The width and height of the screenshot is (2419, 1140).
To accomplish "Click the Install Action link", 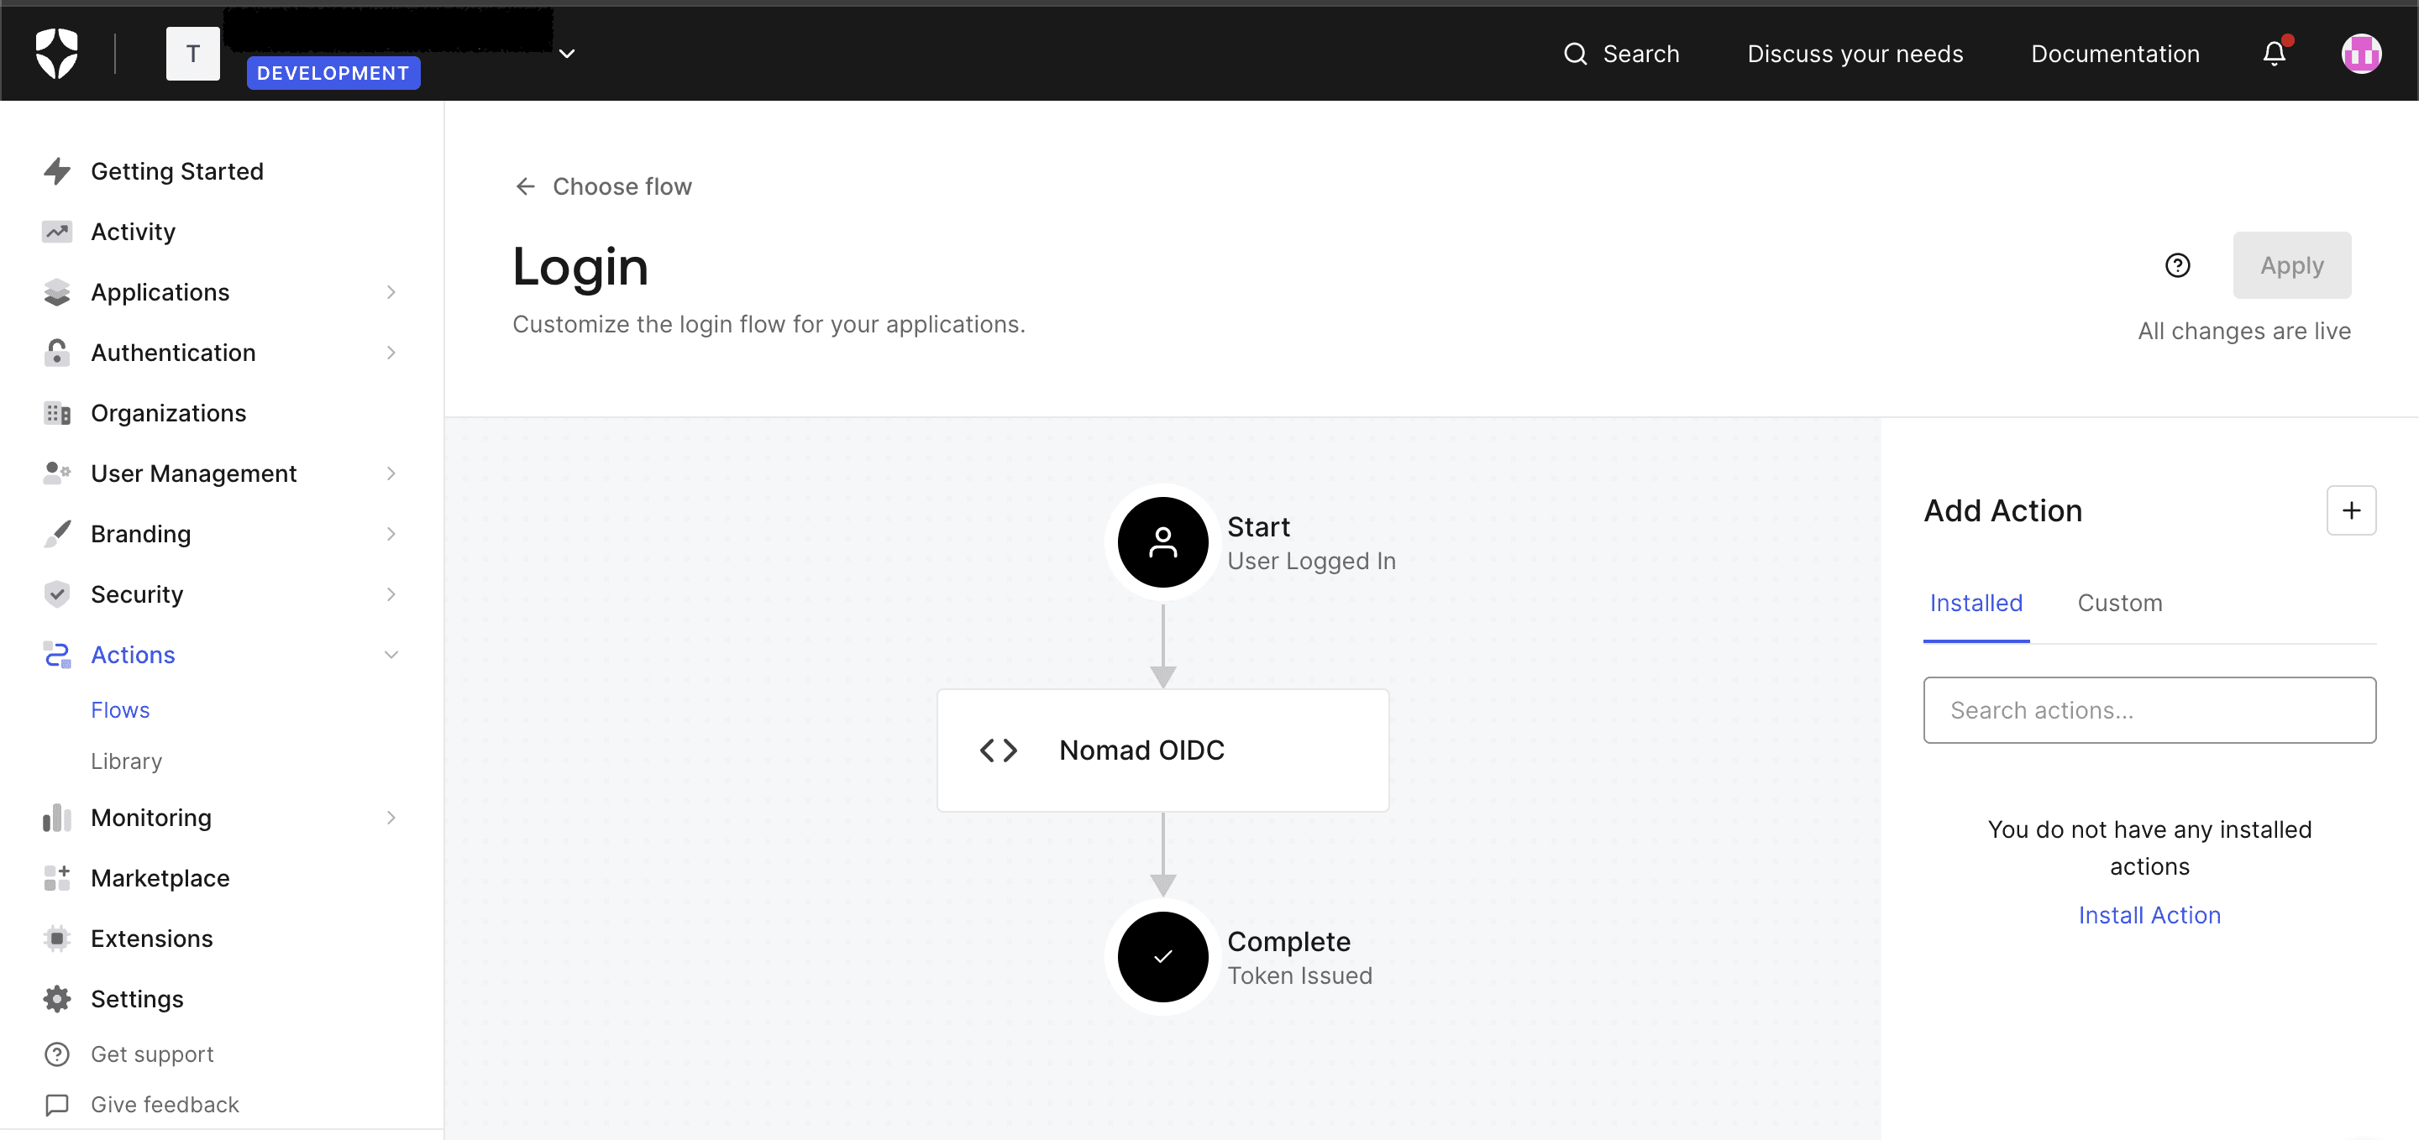I will click(2149, 913).
